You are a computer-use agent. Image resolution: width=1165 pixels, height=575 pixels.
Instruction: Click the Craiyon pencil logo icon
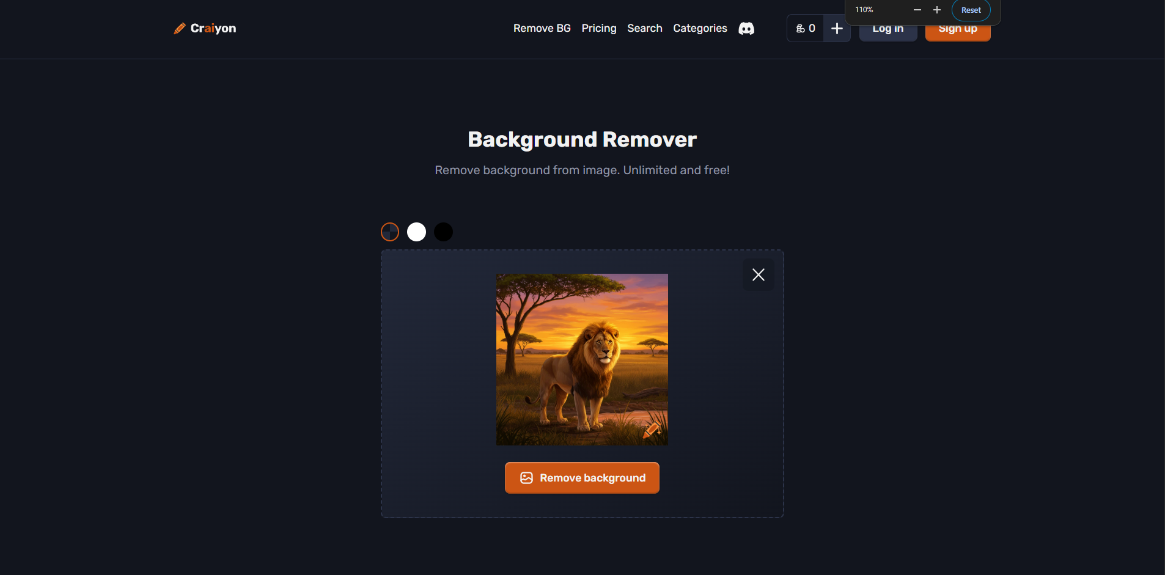[x=179, y=27]
